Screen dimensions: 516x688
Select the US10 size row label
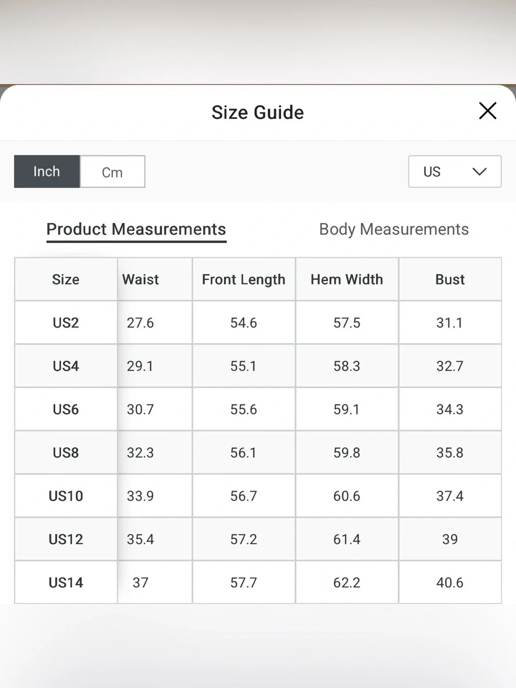66,496
